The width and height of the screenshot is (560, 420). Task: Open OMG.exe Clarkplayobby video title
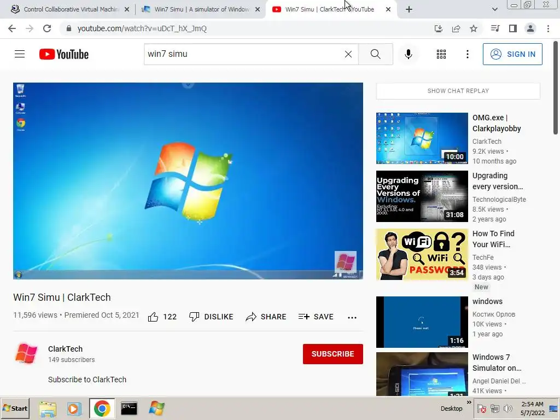pos(497,123)
